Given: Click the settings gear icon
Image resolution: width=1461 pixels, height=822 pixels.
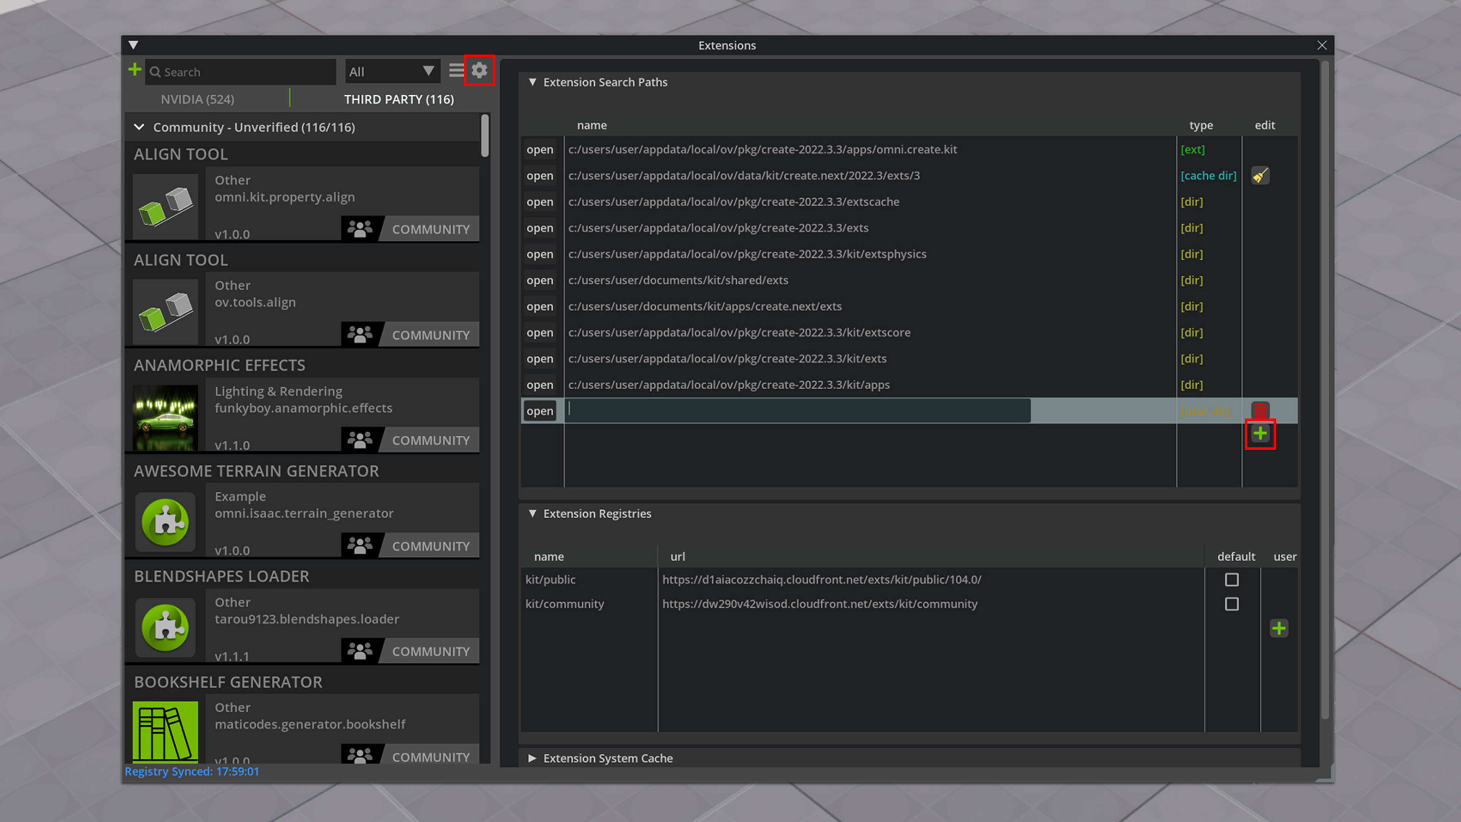Looking at the screenshot, I should coord(479,70).
